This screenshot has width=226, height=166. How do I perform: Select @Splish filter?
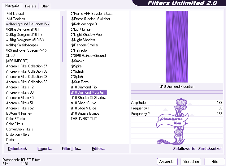[77, 77]
